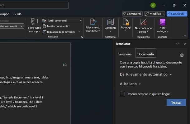Click the Proteggi dropdown chevron
Image resolution: width=190 pixels, height=124 pixels.
[126, 31]
